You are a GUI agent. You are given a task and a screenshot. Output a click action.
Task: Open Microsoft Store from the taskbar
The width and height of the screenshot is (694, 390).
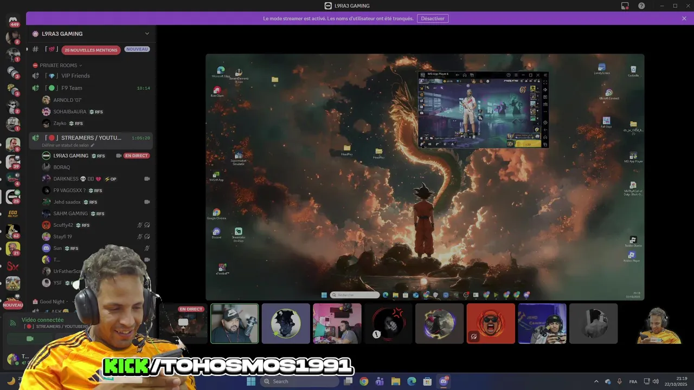tap(427, 381)
